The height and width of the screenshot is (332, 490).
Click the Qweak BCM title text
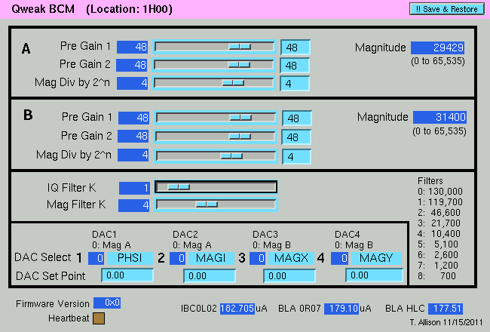pyautogui.click(x=43, y=9)
